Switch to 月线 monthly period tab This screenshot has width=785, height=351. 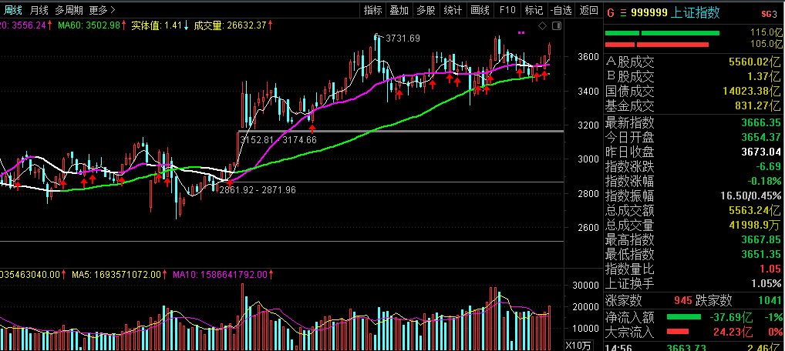click(39, 10)
